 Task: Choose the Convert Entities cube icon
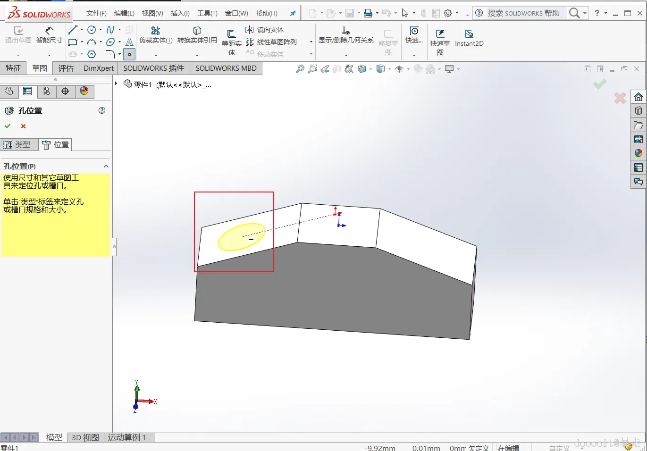tap(197, 34)
